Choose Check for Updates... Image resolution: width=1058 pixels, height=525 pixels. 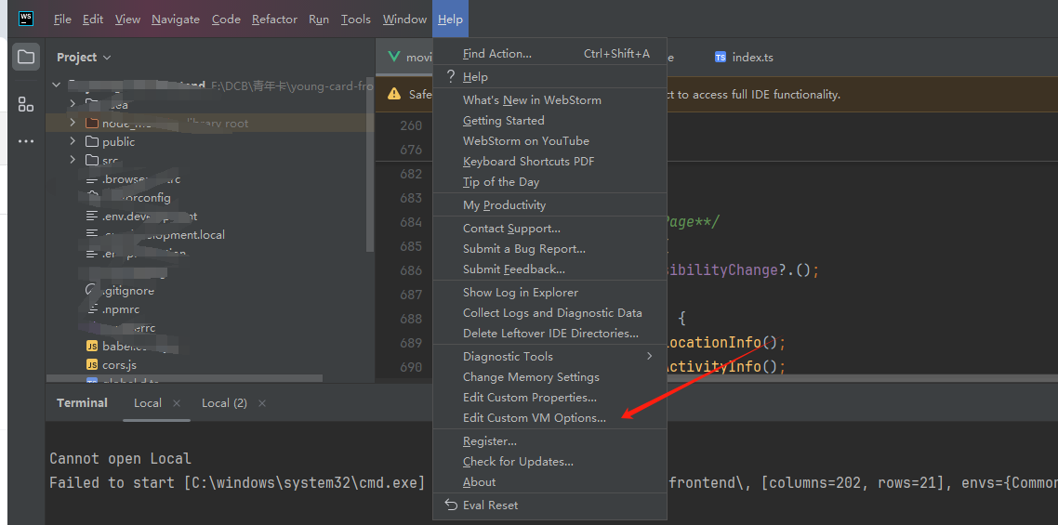click(x=549, y=462)
